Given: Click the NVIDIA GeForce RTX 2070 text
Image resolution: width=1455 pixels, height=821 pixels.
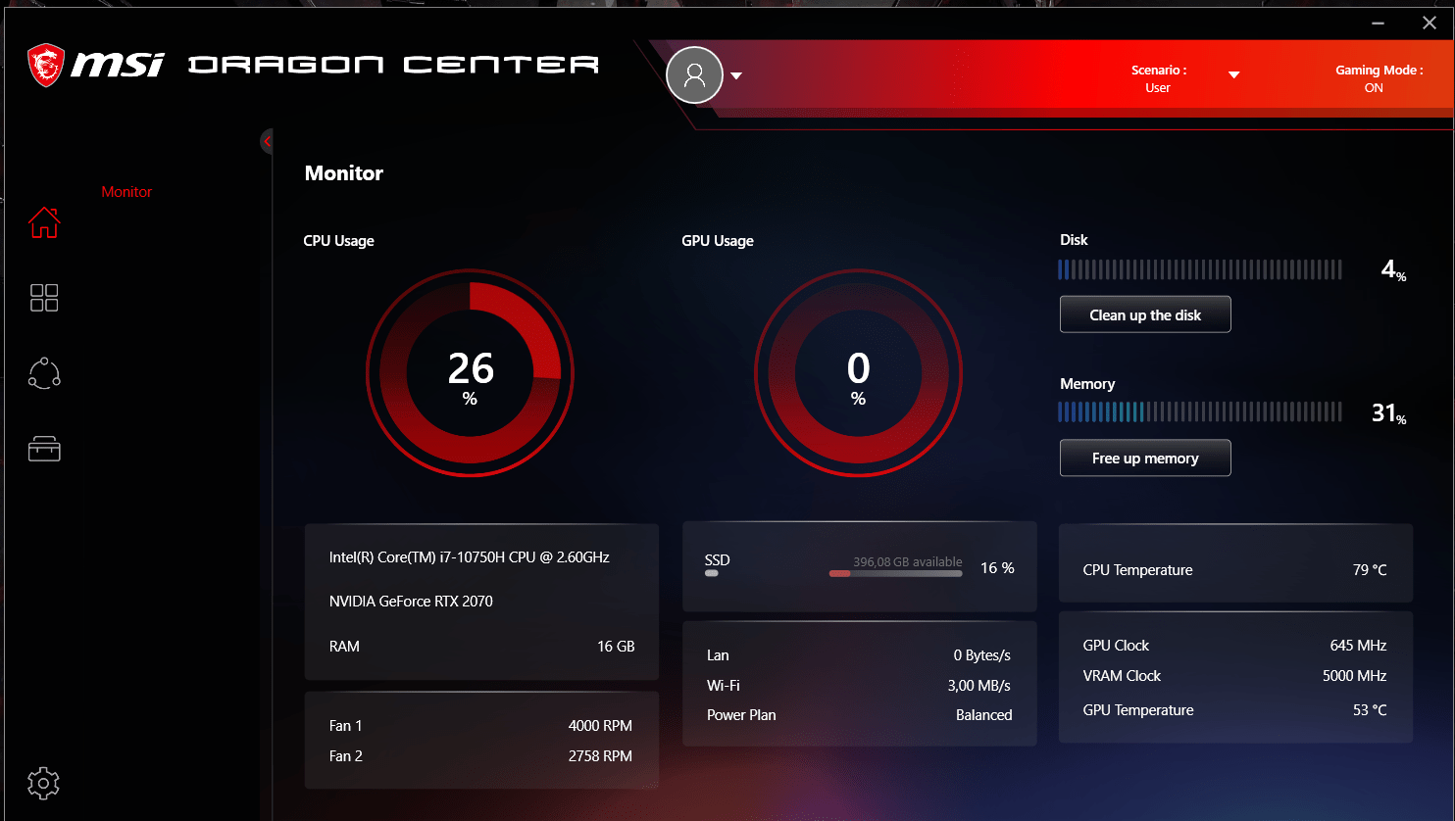Looking at the screenshot, I should [411, 602].
